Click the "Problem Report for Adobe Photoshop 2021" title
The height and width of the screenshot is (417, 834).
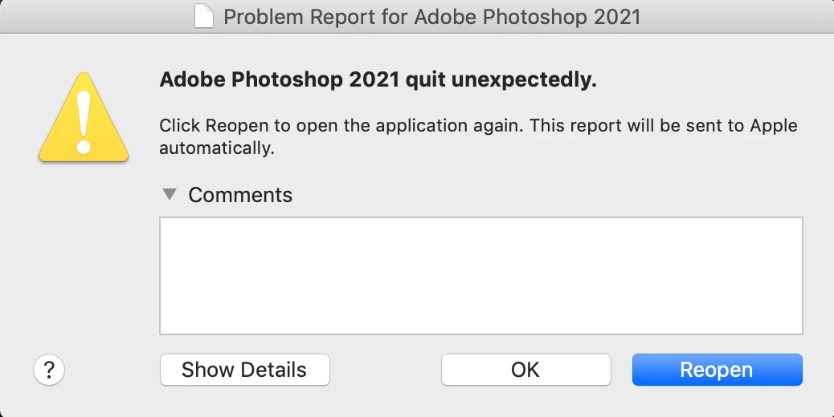point(431,17)
